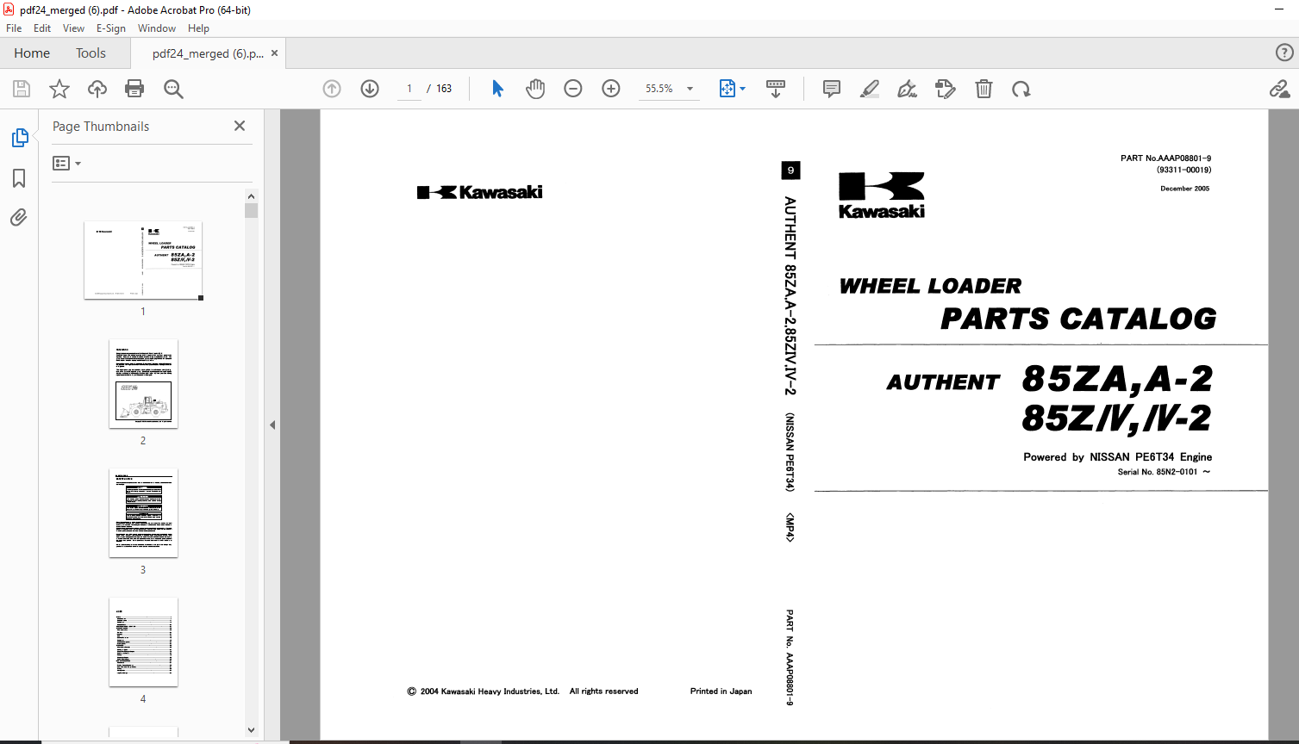The image size is (1299, 744).
Task: Select page 4 thumbnail
Action: pos(143,642)
